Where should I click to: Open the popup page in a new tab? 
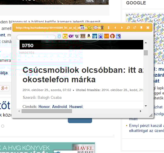tap(135, 28)
